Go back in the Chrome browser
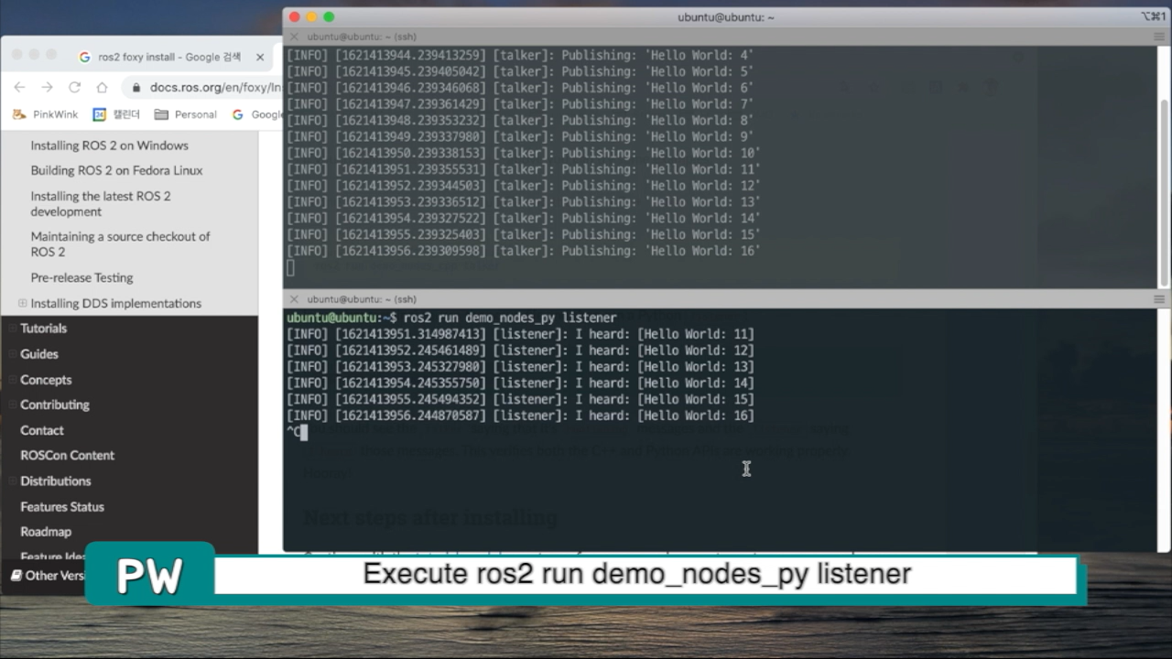The width and height of the screenshot is (1172, 659). coord(19,87)
